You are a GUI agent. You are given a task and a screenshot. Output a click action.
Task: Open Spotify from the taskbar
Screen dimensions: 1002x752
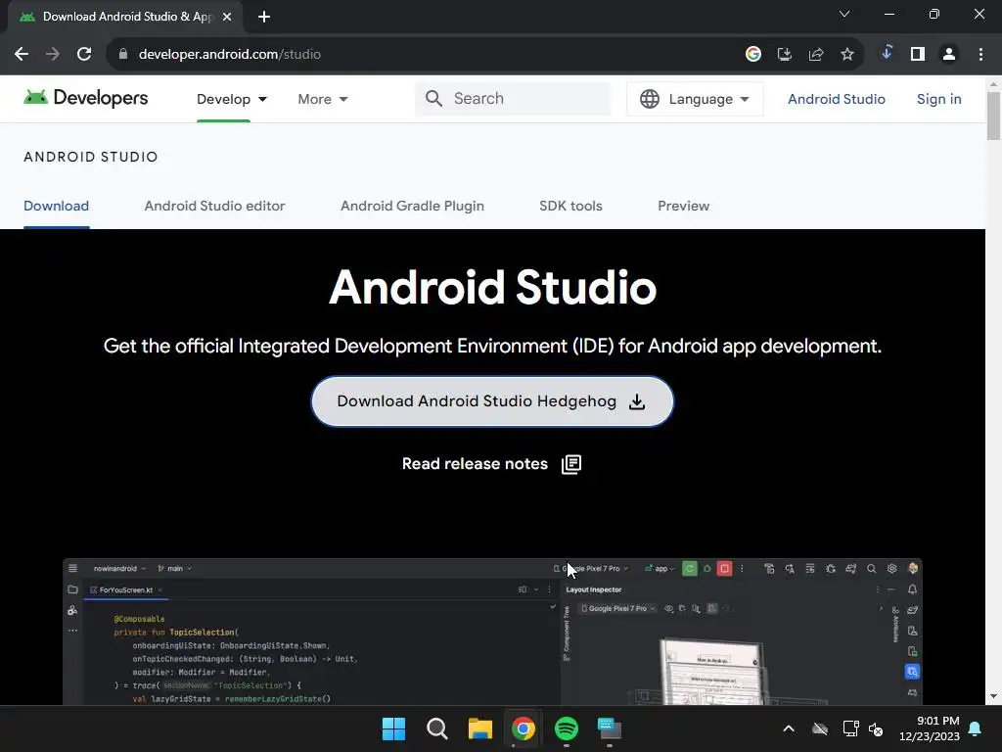click(567, 728)
